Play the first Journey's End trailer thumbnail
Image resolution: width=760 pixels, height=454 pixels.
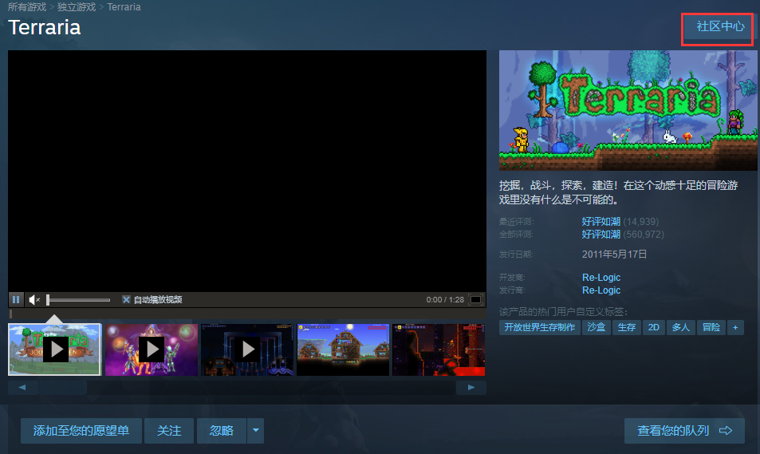[55, 349]
